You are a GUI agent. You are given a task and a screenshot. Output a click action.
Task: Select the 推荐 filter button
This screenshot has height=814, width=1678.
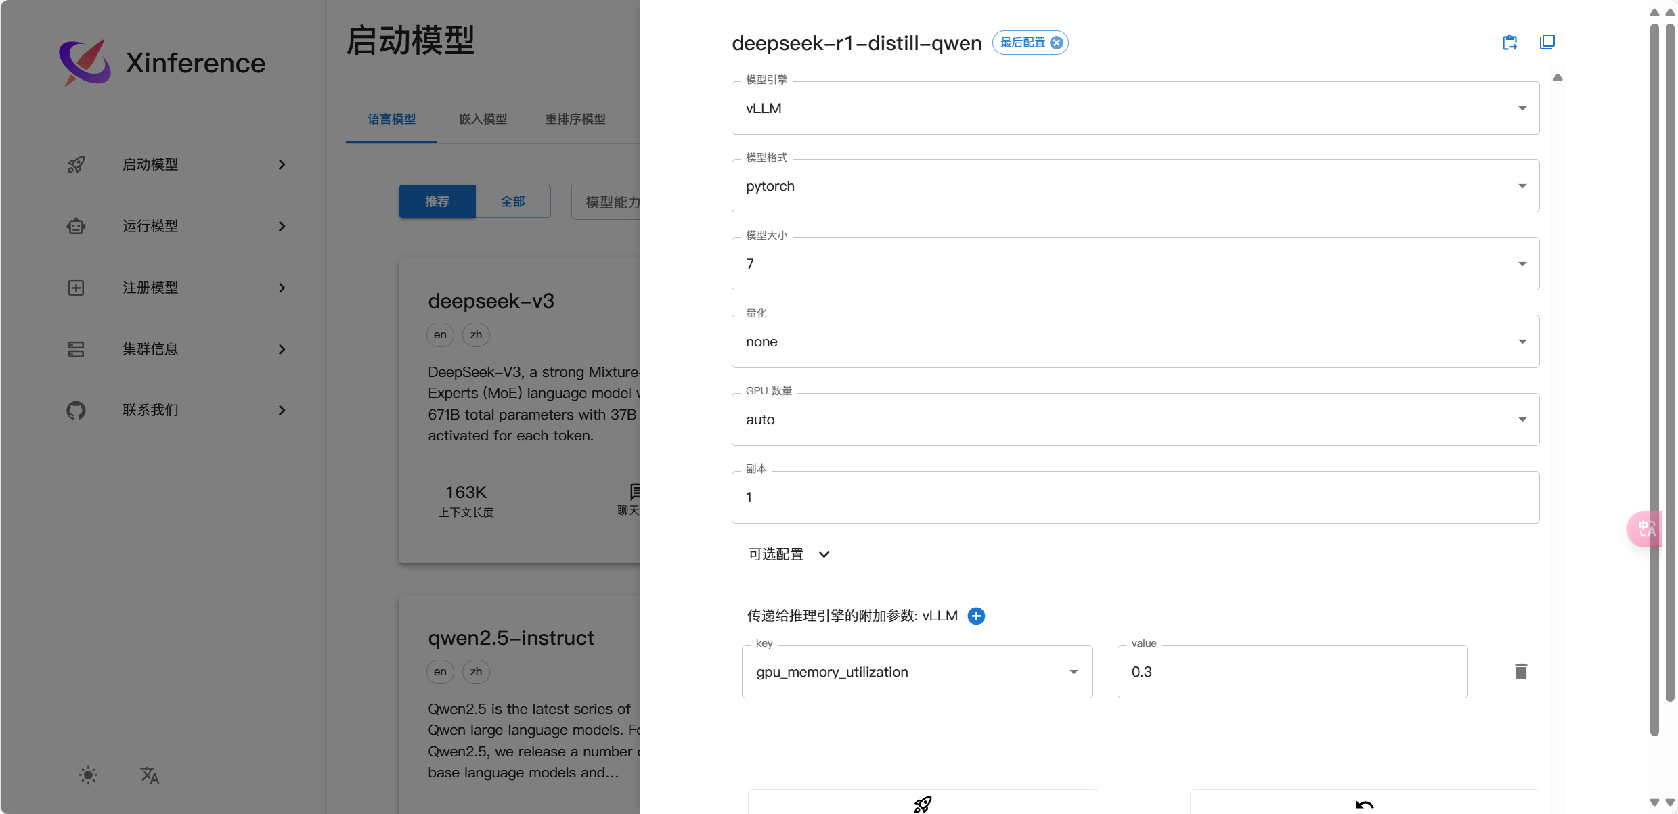click(437, 202)
